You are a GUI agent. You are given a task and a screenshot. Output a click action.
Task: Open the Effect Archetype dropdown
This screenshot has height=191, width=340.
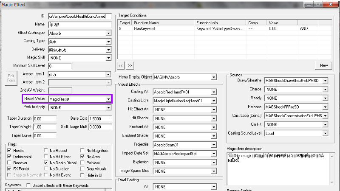coord(108,34)
